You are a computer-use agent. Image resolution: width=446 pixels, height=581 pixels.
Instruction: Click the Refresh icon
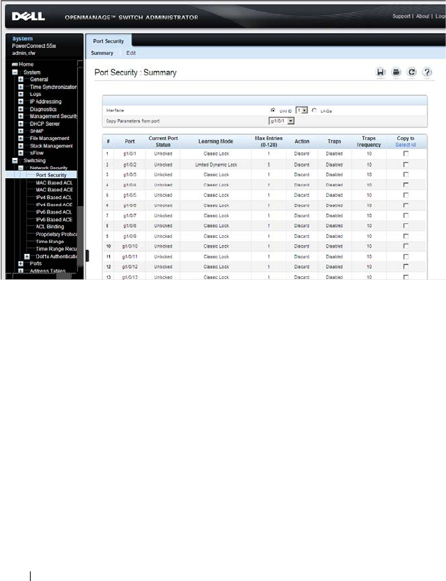coord(411,72)
